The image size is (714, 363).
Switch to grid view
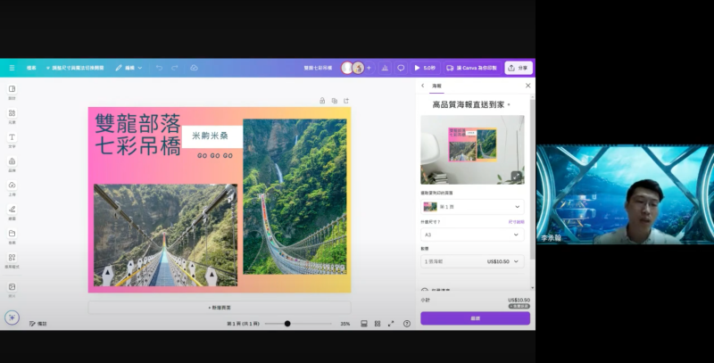(378, 324)
